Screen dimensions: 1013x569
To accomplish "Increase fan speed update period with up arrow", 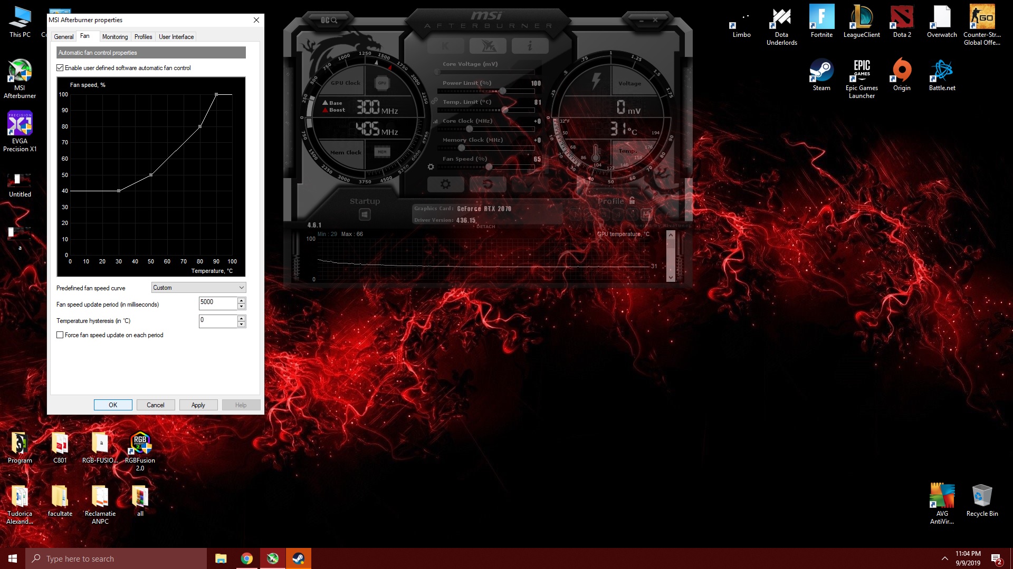I will point(241,300).
